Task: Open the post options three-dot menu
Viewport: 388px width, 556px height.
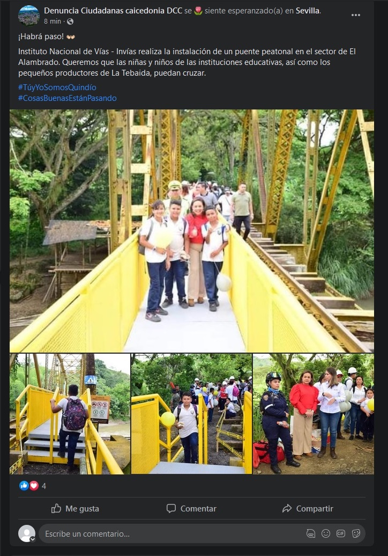Action: (355, 15)
